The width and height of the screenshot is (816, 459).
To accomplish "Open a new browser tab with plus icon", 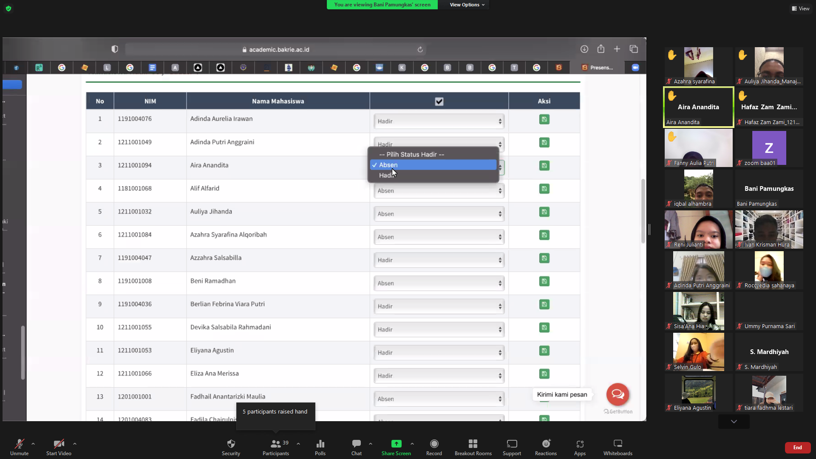I will (617, 49).
